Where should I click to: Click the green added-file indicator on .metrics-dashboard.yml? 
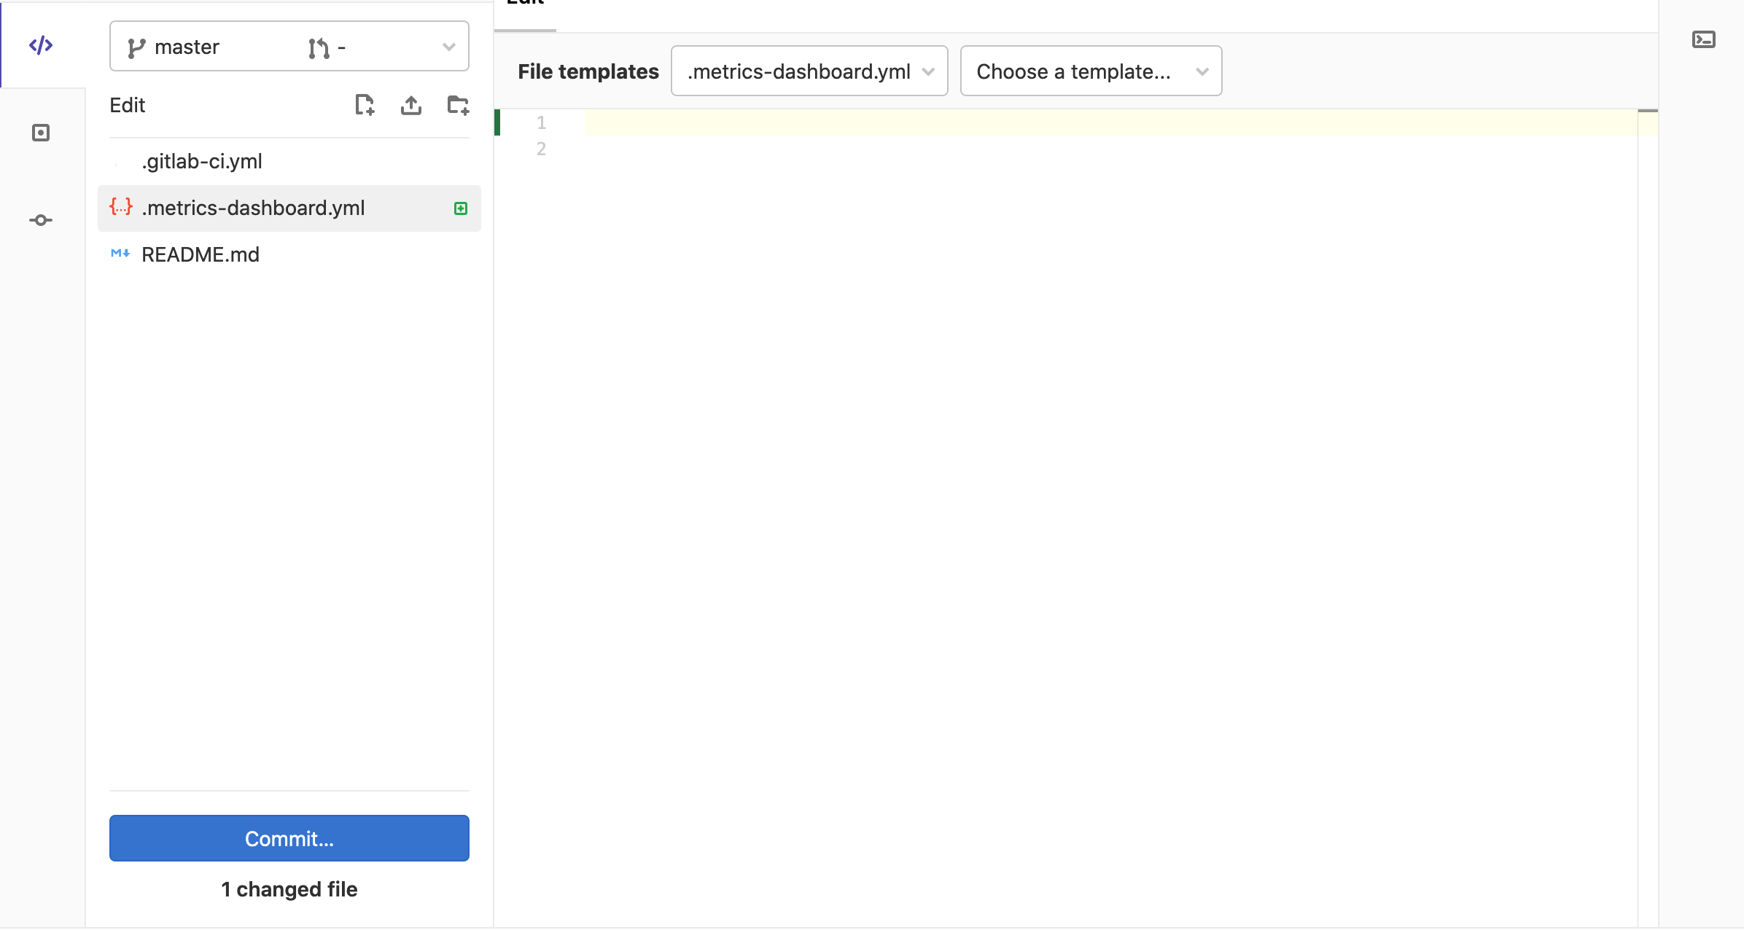click(x=461, y=208)
